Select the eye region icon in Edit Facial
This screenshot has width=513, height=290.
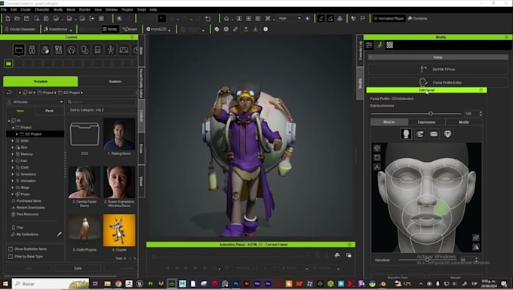coord(420,134)
